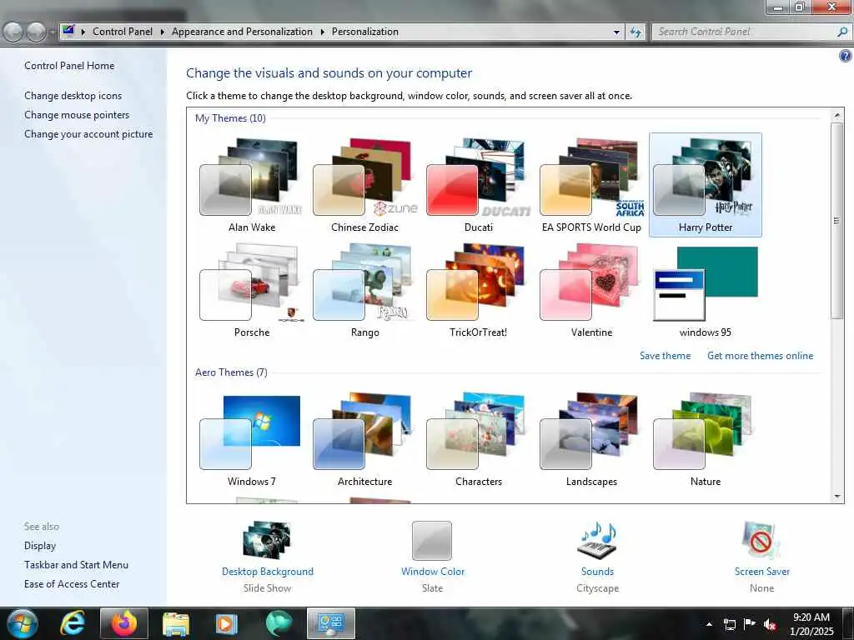The height and width of the screenshot is (640, 854).
Task: Expand arrow after Appearance and Personalization breadcrumb
Action: click(323, 32)
